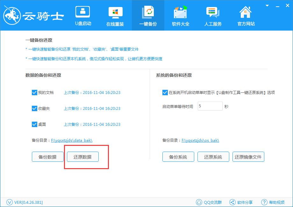Switch to the 人工服务 tab label

point(213,24)
